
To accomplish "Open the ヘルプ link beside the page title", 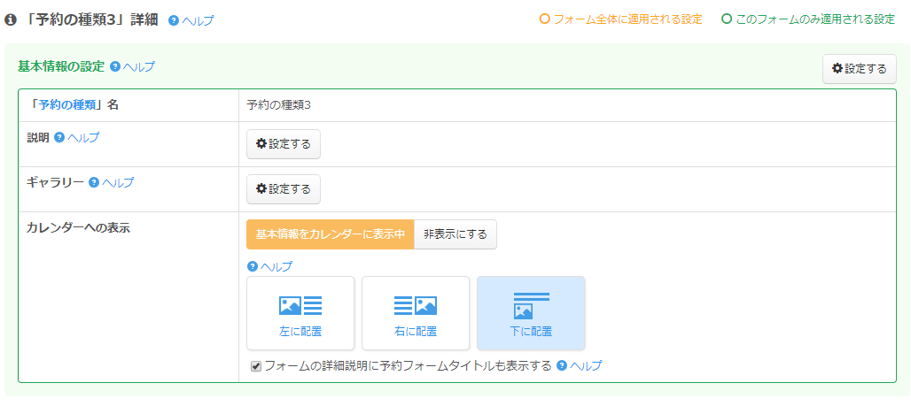I will pyautogui.click(x=198, y=20).
